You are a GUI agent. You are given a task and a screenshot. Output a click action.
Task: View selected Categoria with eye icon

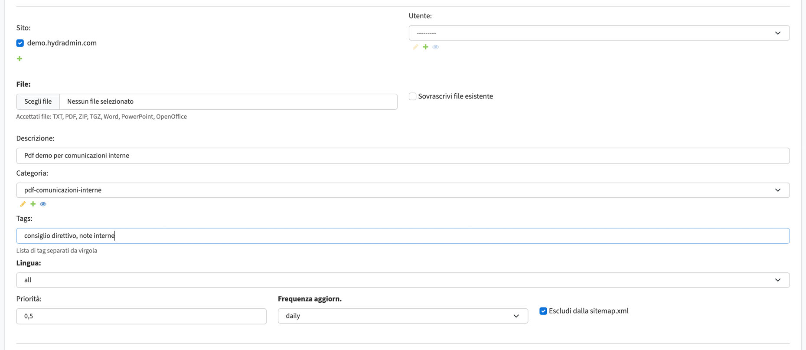click(x=43, y=204)
